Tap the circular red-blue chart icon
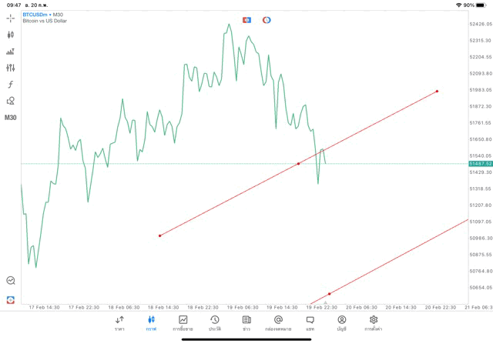This screenshot has height=344, width=493. (x=267, y=20)
